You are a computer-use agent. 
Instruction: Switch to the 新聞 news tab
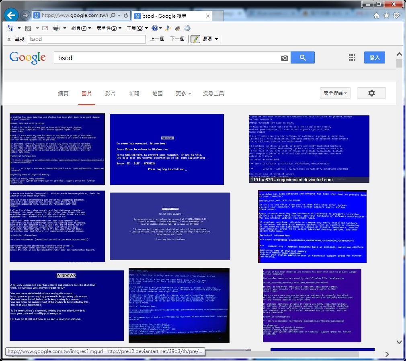[133, 94]
